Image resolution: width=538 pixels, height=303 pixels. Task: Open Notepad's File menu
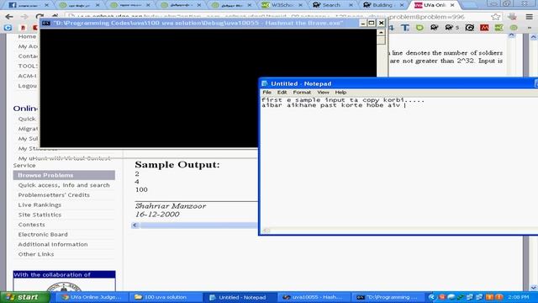tap(266, 93)
